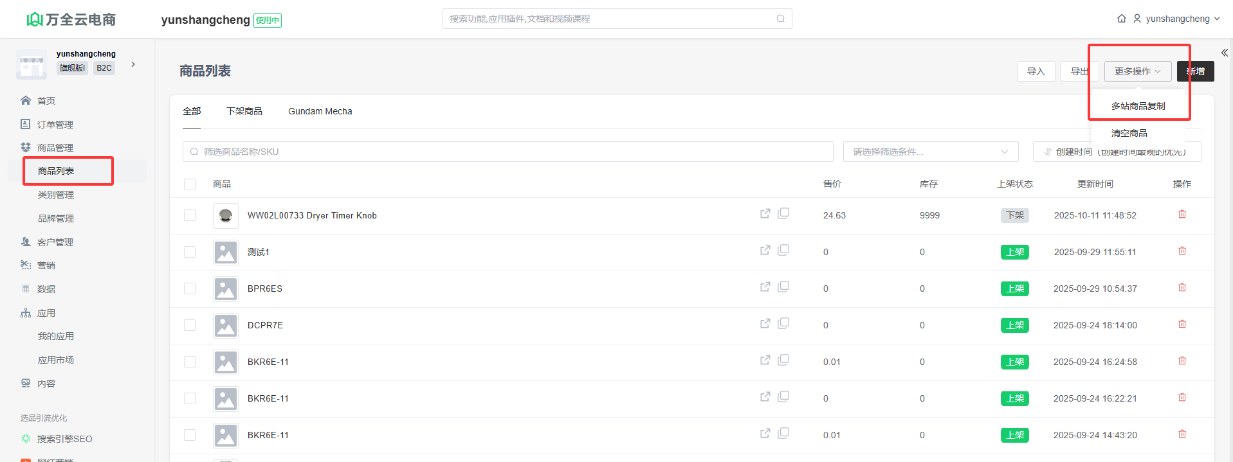Click the DCPR7E product thumbnail
This screenshot has width=1233, height=462.
226,326
